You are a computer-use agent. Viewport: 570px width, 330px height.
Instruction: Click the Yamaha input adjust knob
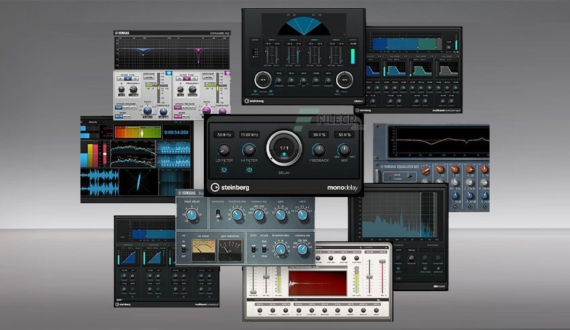click(x=192, y=215)
